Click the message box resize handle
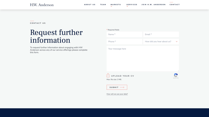Viewport: 209px width, 117px height. pos(178,71)
